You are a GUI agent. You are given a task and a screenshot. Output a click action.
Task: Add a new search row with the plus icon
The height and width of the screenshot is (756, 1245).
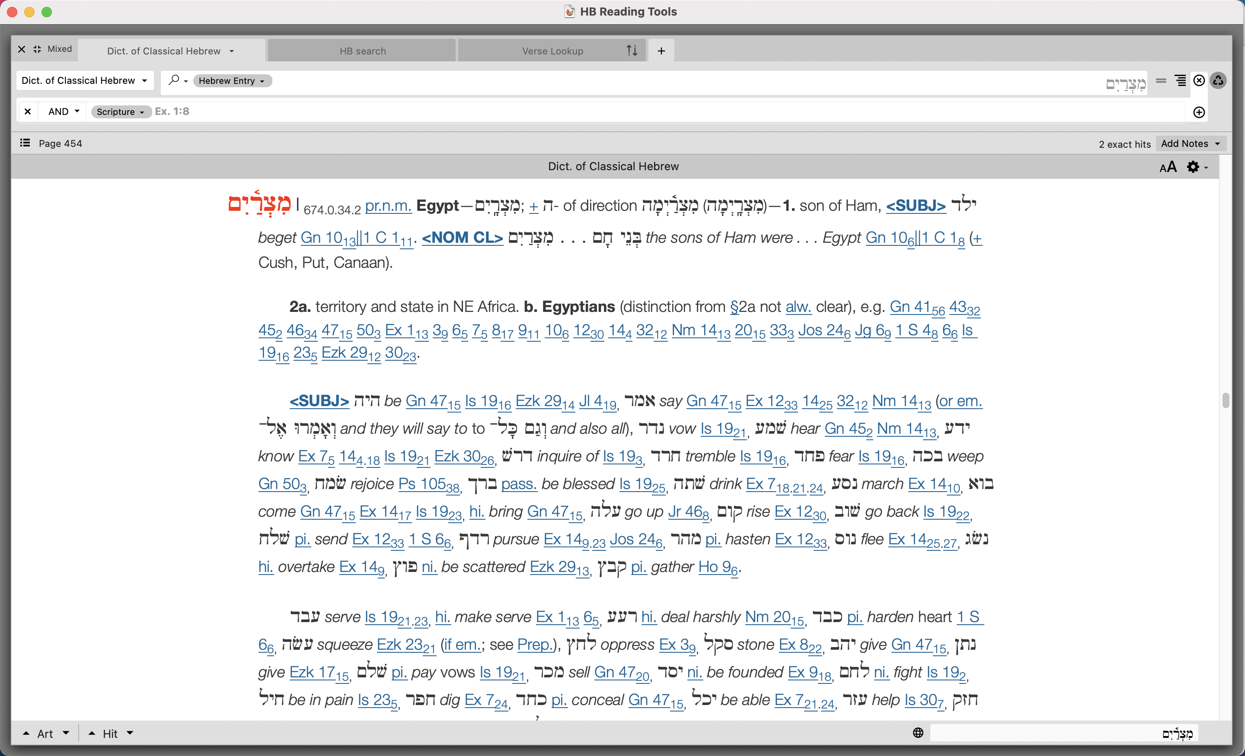point(1199,112)
